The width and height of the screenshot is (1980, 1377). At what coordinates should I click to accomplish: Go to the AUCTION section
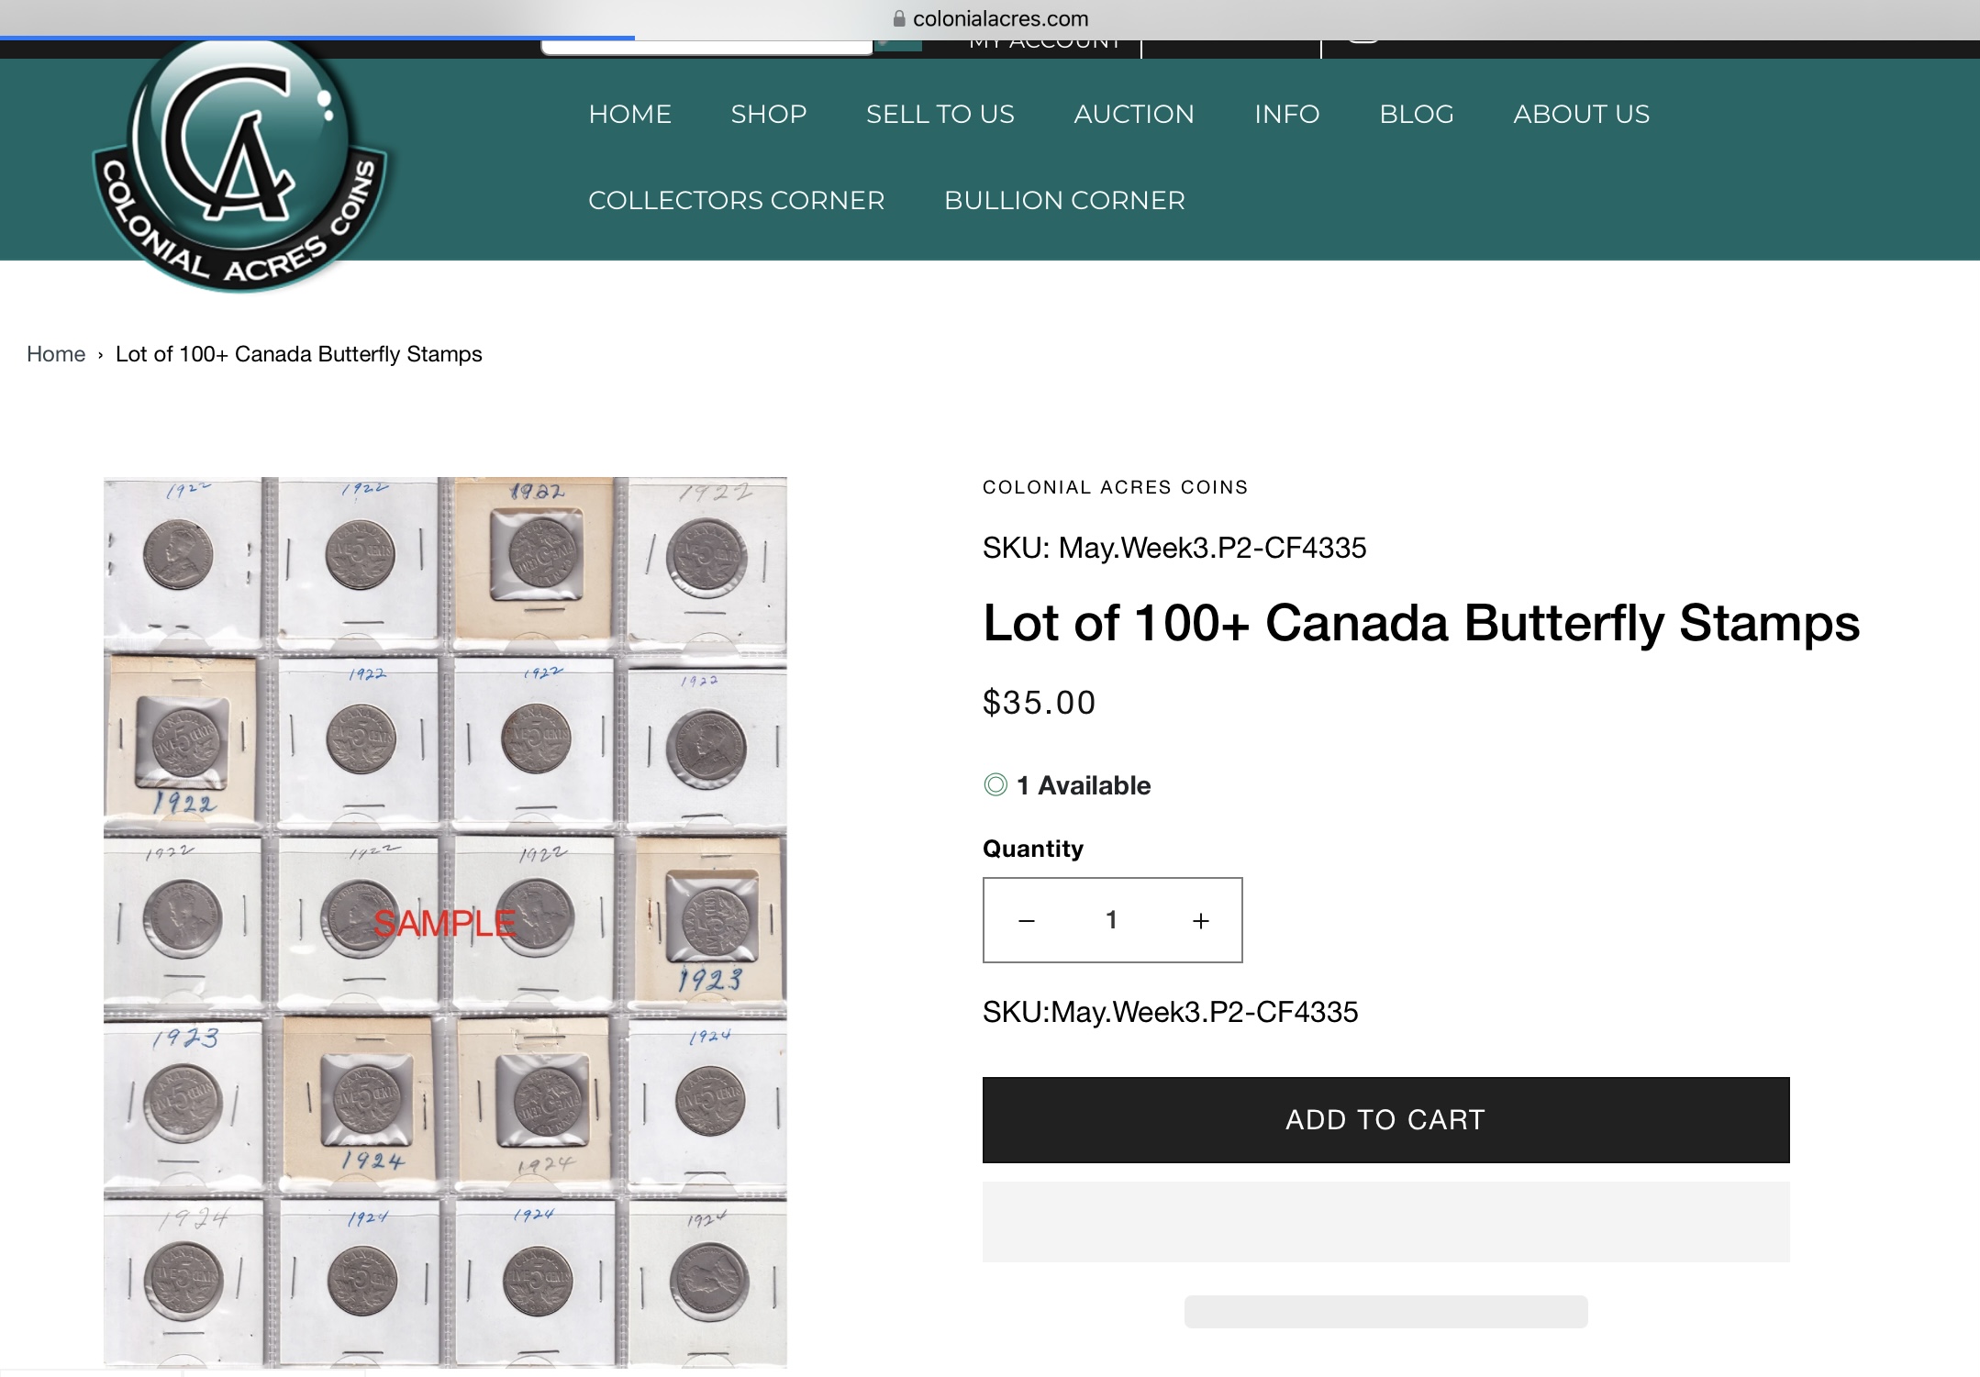pos(1134,114)
